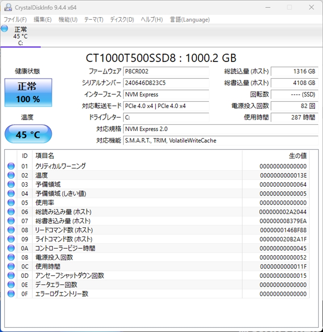Click raw value 0000000000013E

click(283, 176)
